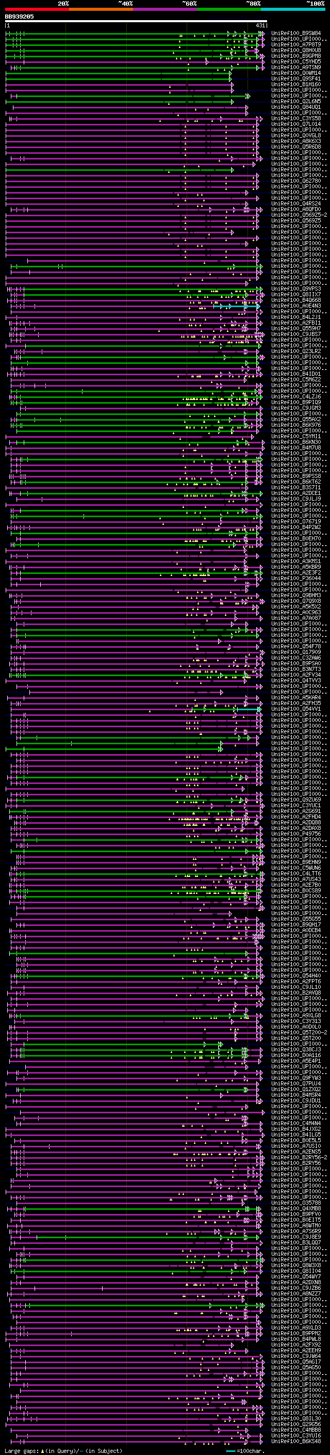
Task: Select the UniRef100_Q9SF41 label
Action: tap(296, 78)
